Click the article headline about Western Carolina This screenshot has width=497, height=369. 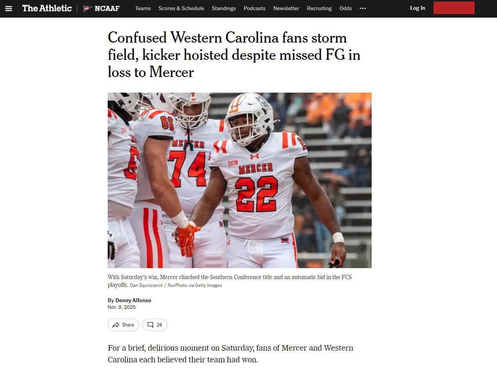(x=234, y=55)
